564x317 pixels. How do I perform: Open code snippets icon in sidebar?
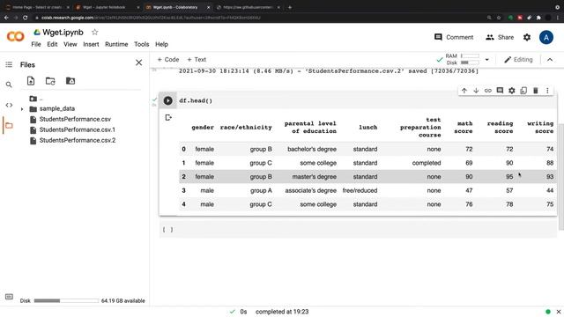click(9, 105)
